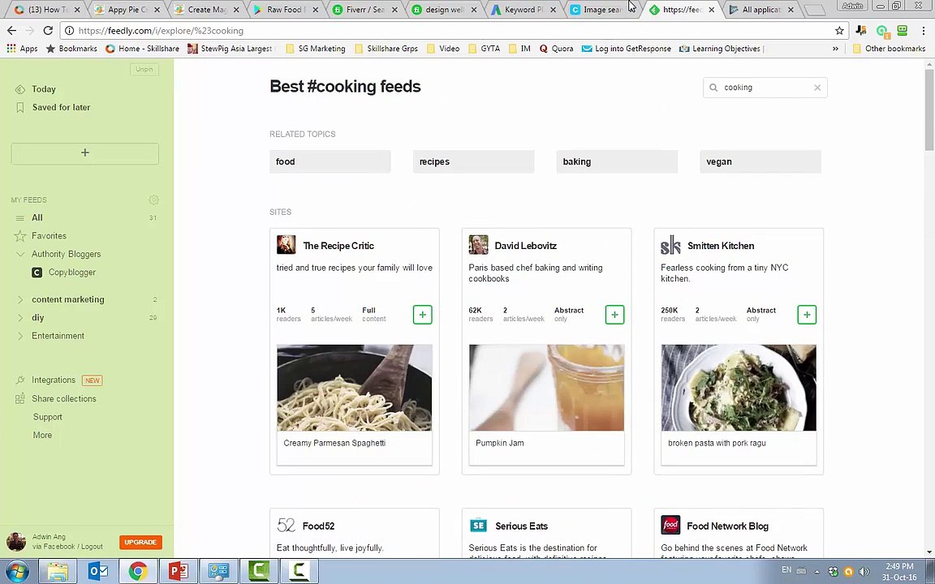Clear the cooking search with X

(x=817, y=88)
